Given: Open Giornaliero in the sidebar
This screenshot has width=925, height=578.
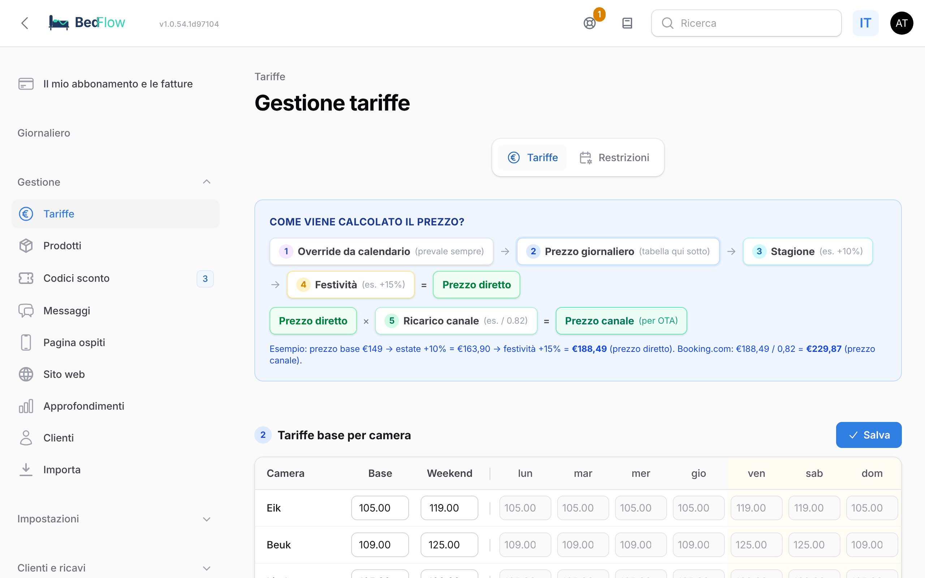Looking at the screenshot, I should point(44,133).
